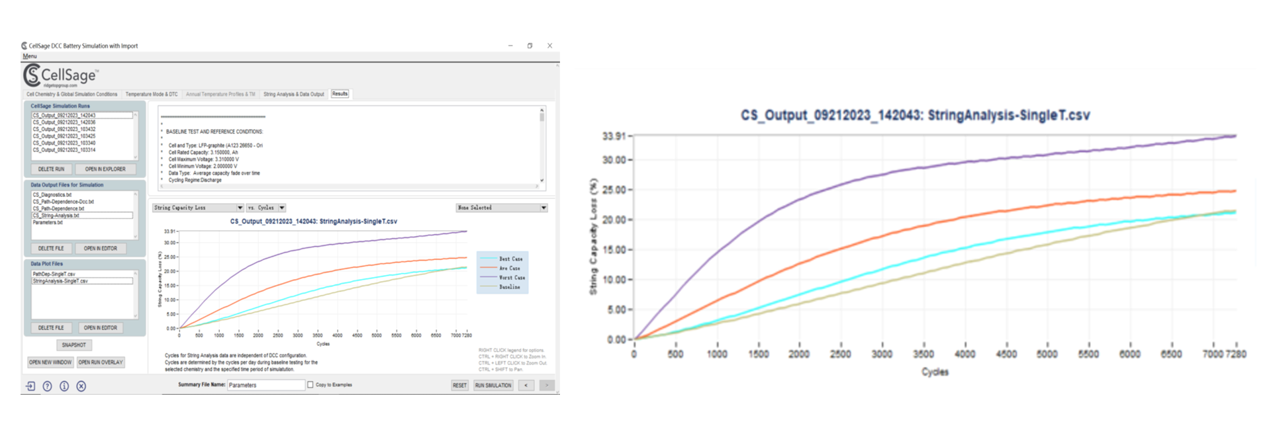Click OPEN IN EDITOR under Data Output Files
The image size is (1271, 447).
100,249
